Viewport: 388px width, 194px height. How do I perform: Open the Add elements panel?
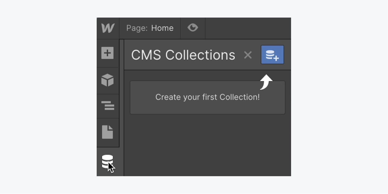pos(108,53)
